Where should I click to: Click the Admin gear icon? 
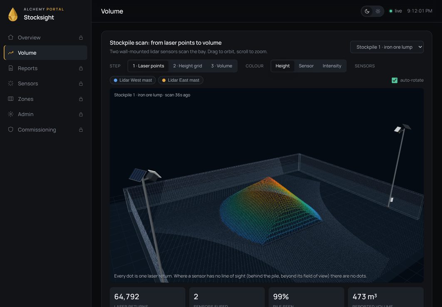click(x=11, y=114)
